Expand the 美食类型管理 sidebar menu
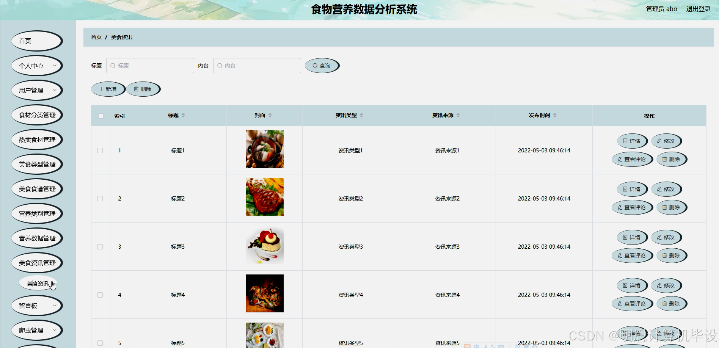This screenshot has height=348, width=719. [36, 164]
